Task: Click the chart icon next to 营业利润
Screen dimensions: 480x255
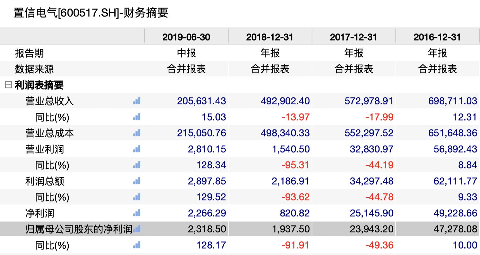Action: click(137, 149)
